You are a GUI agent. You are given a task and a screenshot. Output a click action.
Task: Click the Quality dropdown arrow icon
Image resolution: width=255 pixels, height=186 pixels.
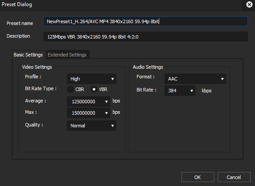(x=112, y=126)
